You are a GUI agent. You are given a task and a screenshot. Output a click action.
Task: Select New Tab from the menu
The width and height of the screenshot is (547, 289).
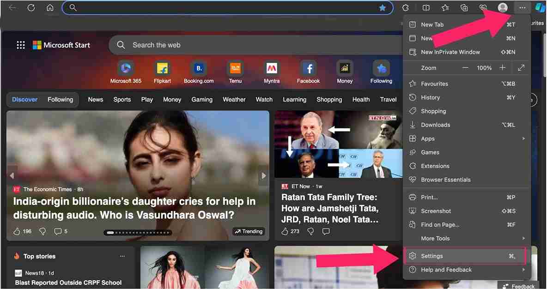pos(467,24)
